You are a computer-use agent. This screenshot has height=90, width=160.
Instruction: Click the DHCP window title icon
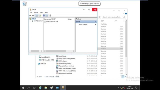click(30, 9)
